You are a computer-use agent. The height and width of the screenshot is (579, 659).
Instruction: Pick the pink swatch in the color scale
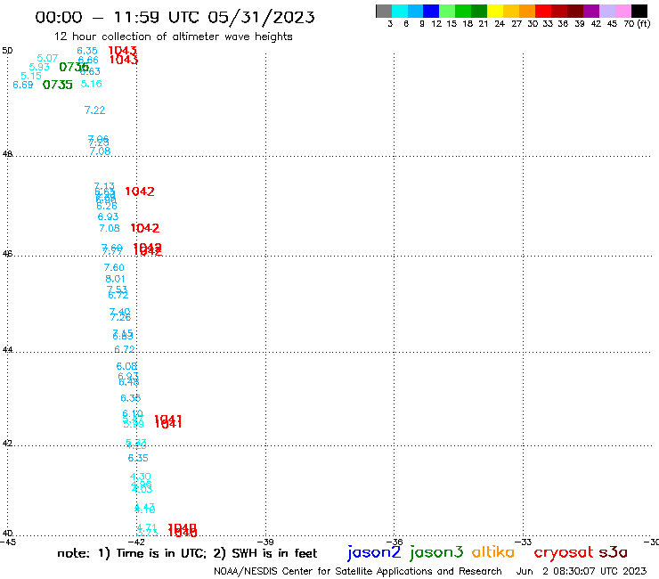(623, 11)
